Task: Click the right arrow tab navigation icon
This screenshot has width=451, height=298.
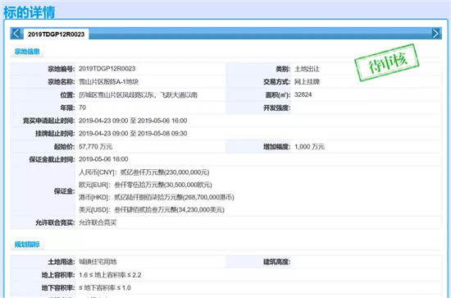Action: pyautogui.click(x=435, y=34)
